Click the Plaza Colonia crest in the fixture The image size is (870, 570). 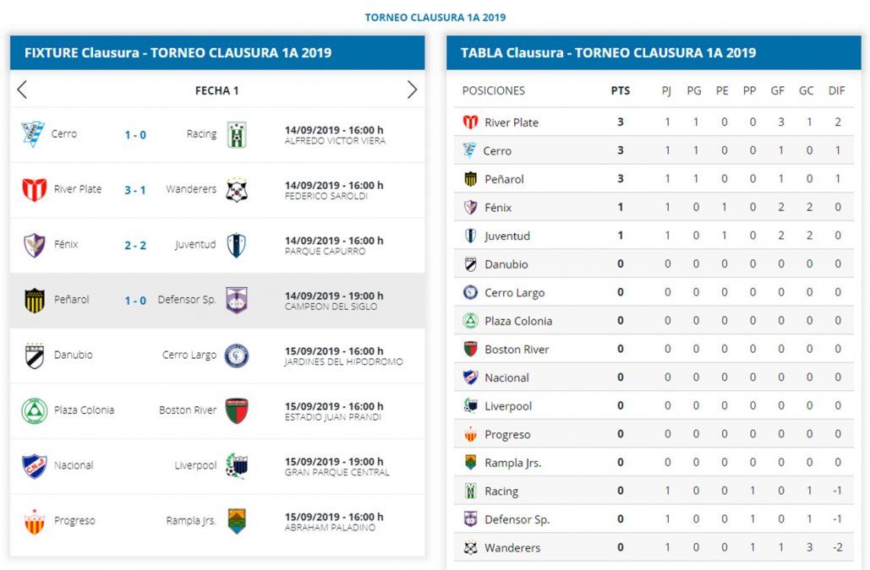coord(34,410)
